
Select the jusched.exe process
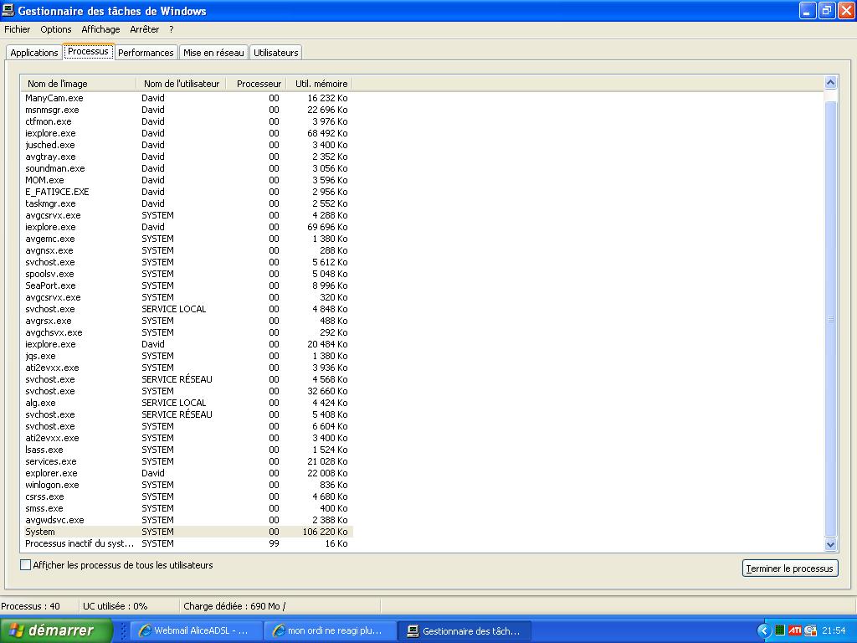(x=187, y=145)
